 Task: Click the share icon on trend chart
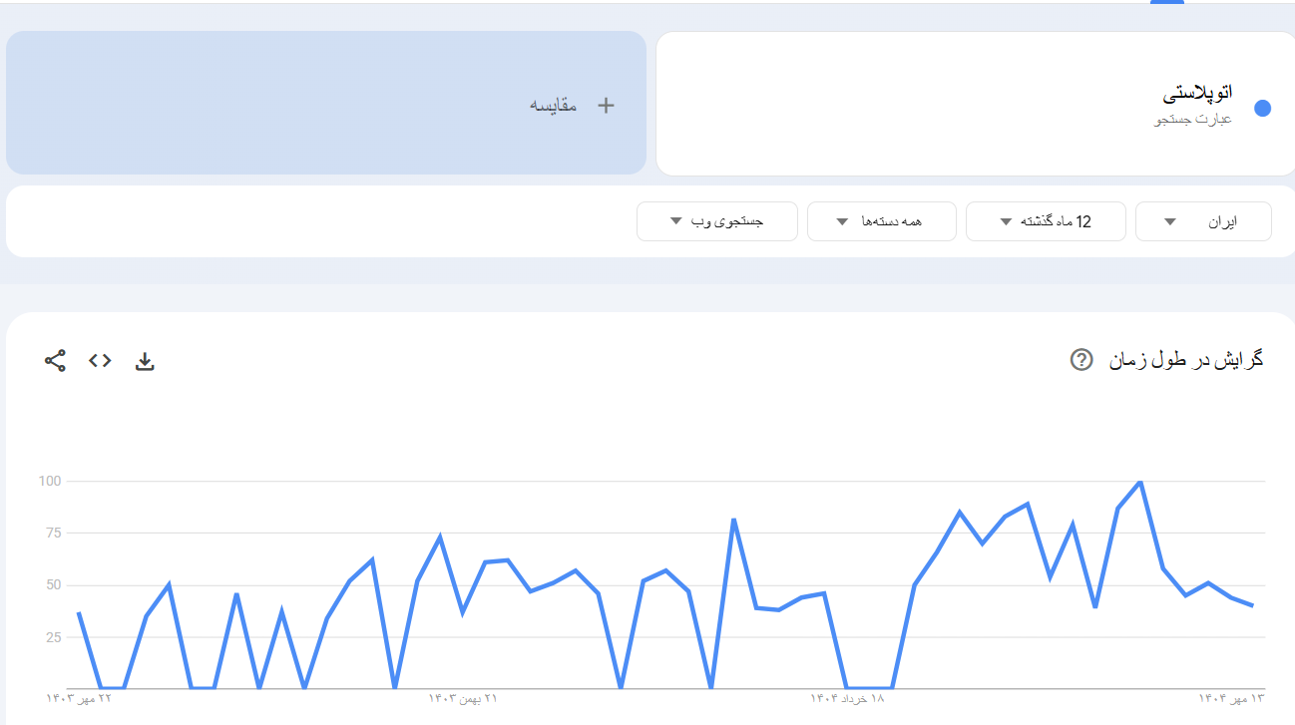(55, 361)
